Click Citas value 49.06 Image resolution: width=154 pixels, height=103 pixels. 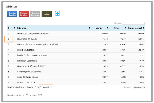123,44
